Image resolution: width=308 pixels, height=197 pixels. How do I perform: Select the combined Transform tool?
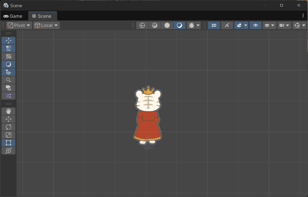point(8,150)
